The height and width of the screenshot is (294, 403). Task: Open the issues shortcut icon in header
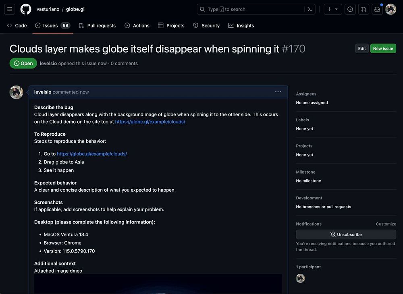pyautogui.click(x=350, y=9)
